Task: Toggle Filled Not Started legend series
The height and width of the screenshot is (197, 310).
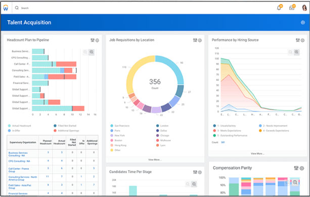Action: click(65, 126)
